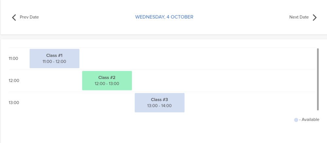Click the vertical schedule scrollbar
The width and height of the screenshot is (327, 143).
click(318, 79)
